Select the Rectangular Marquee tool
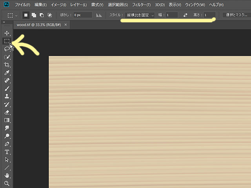This screenshot has height=188, width=251. pos(7,41)
